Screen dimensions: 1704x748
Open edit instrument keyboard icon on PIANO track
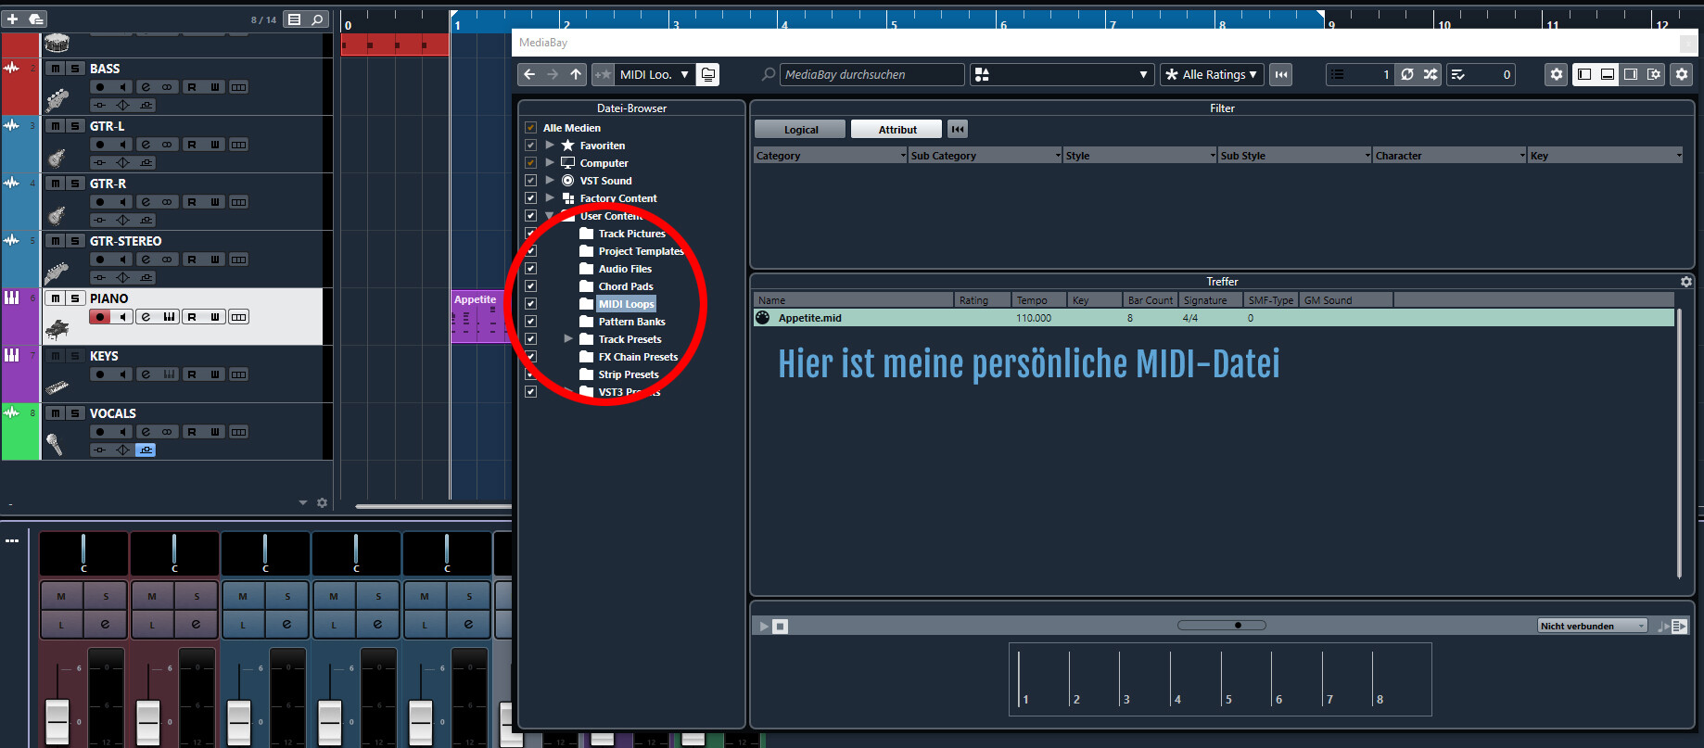click(170, 317)
